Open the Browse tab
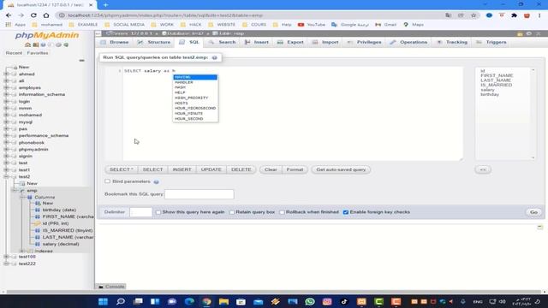 pyautogui.click(x=115, y=42)
